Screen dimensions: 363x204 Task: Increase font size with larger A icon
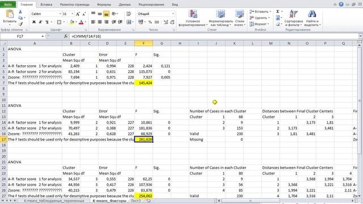(x=78, y=14)
